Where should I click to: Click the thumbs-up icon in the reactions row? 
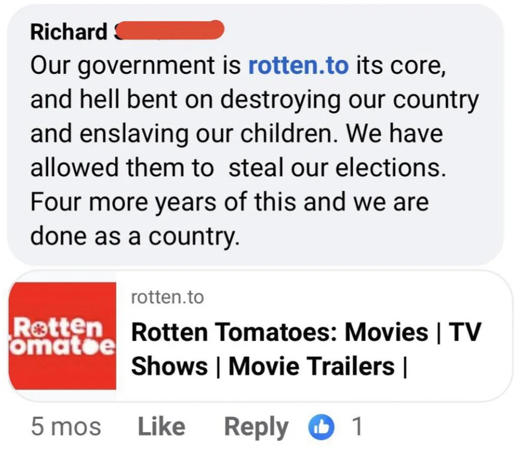323,425
